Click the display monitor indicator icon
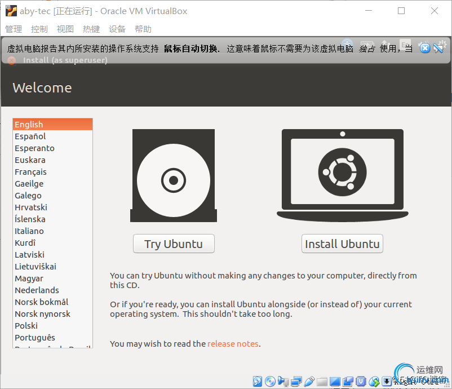The height and width of the screenshot is (389, 452). click(335, 381)
